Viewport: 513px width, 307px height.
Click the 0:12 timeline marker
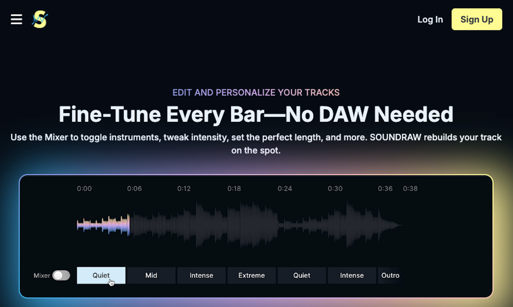pyautogui.click(x=184, y=189)
